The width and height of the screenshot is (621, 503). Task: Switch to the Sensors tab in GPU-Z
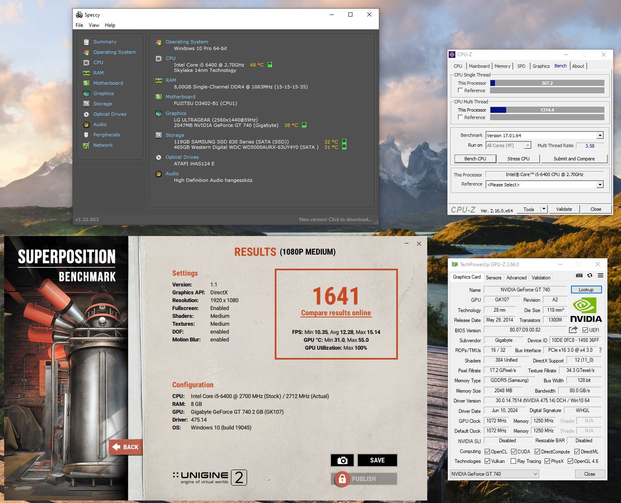[493, 278]
